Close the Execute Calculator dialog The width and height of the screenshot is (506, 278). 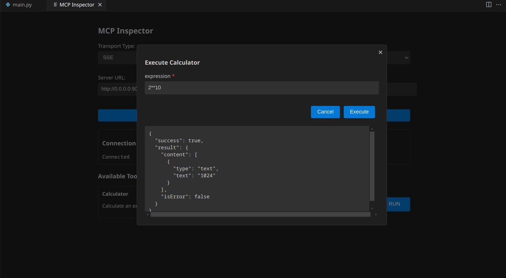(x=380, y=52)
